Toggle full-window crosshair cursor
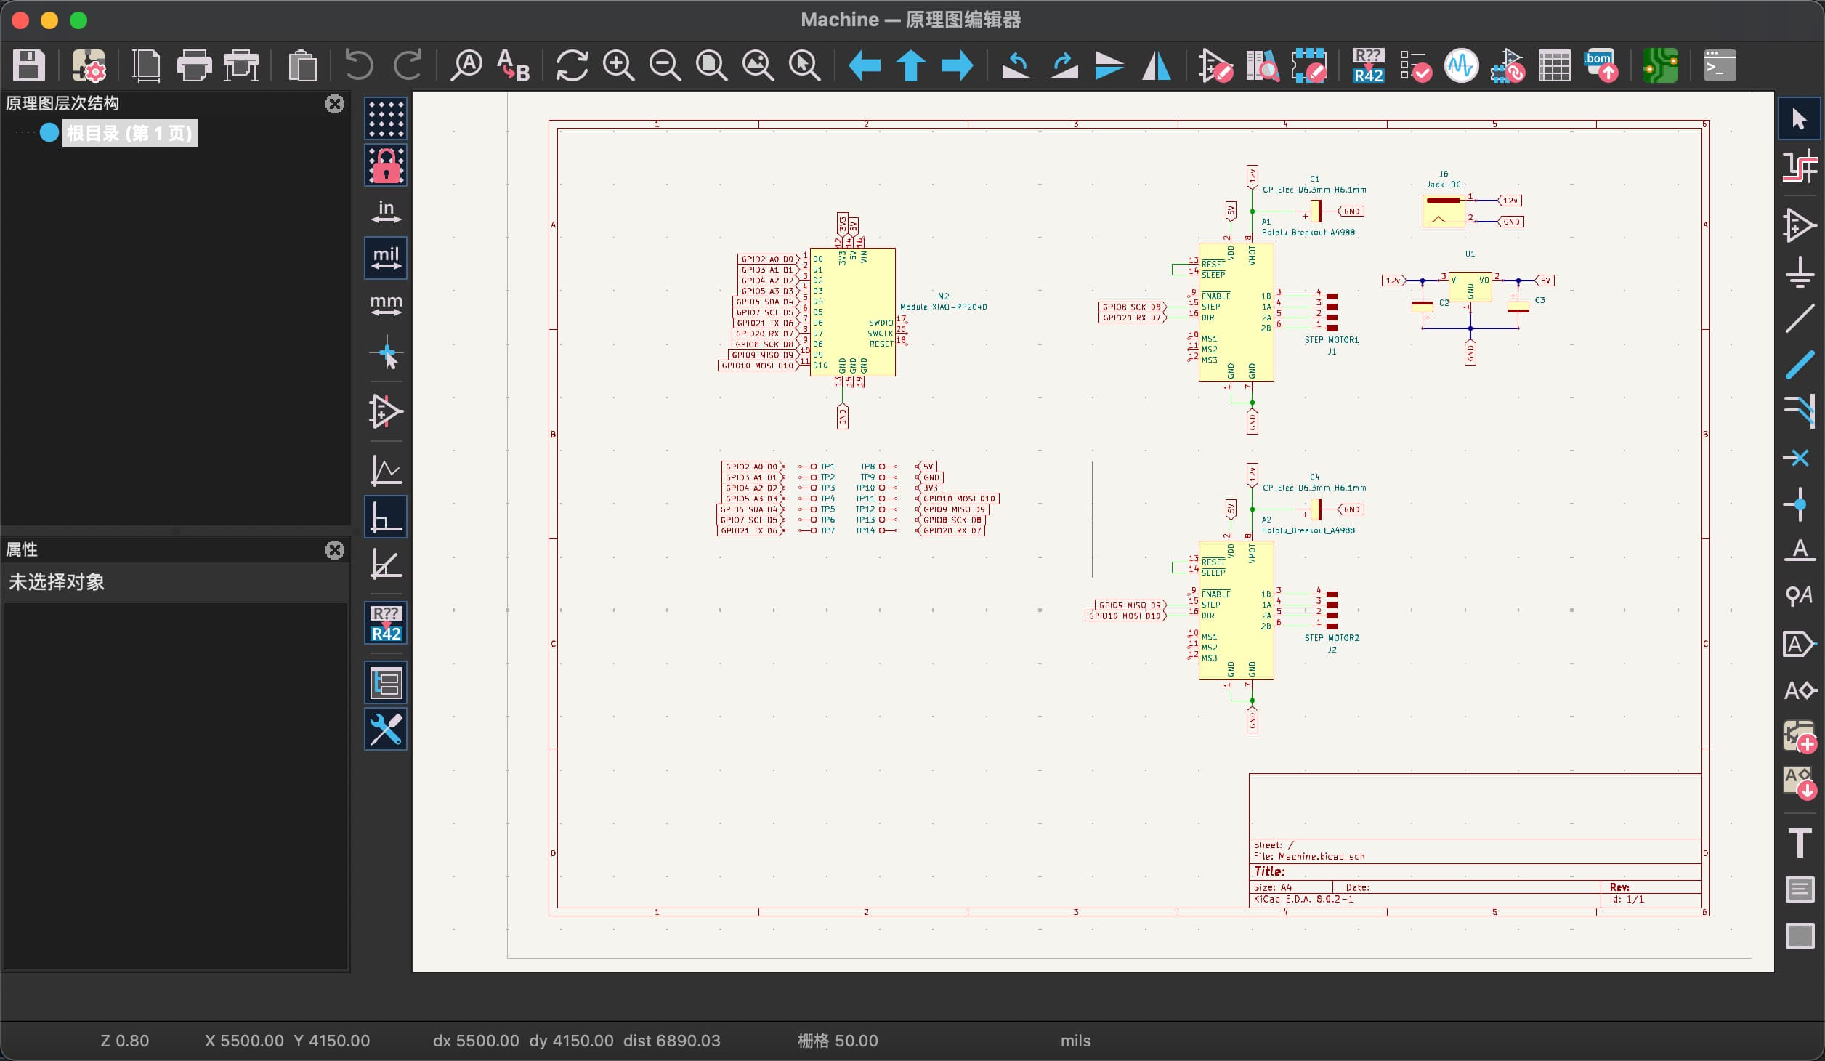Viewport: 1825px width, 1061px height. [386, 352]
